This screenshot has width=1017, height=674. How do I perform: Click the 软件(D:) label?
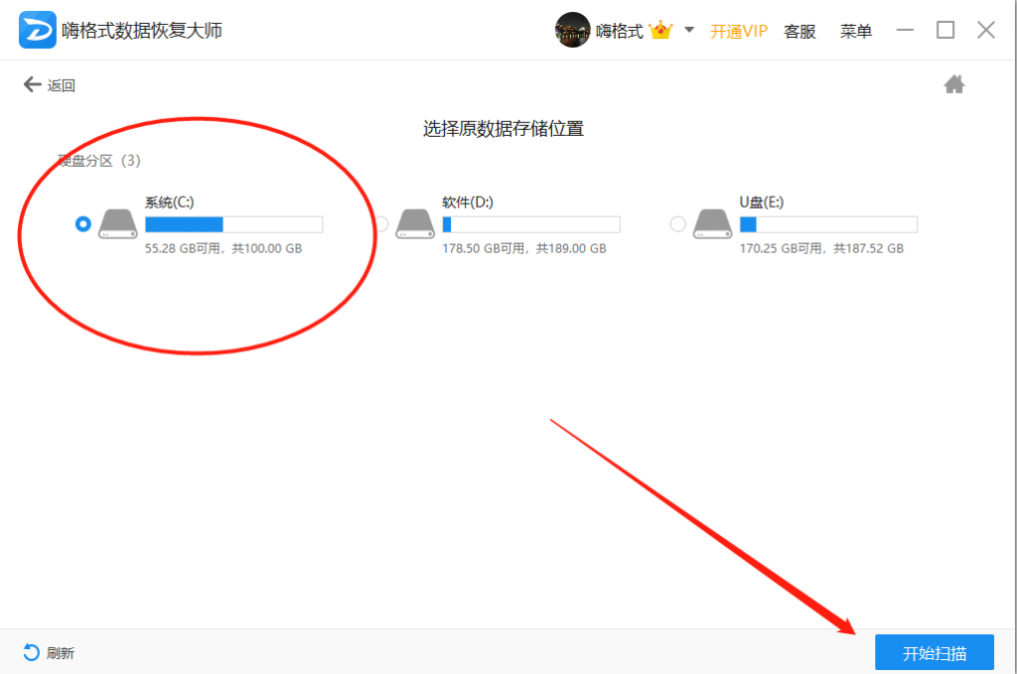pos(468,202)
